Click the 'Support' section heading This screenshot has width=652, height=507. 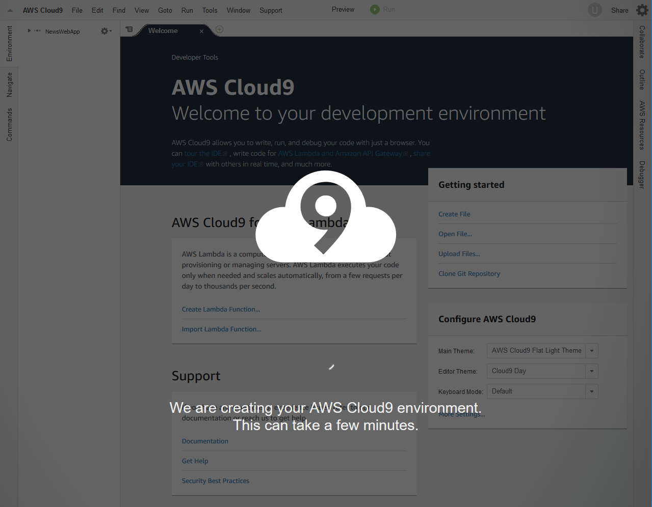[x=196, y=376]
